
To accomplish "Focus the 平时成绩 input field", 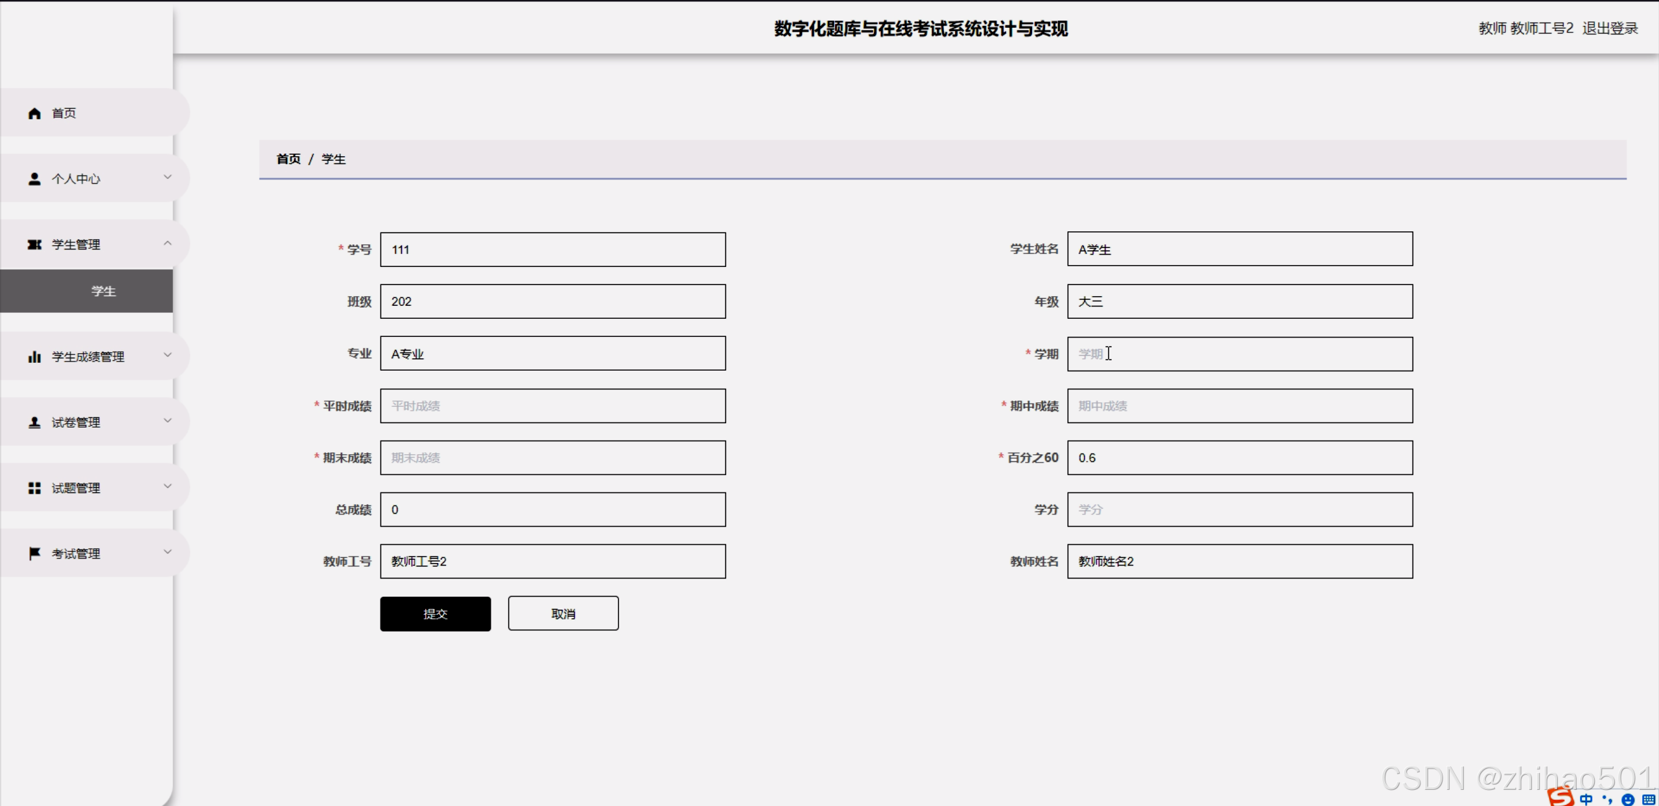I will pos(552,406).
